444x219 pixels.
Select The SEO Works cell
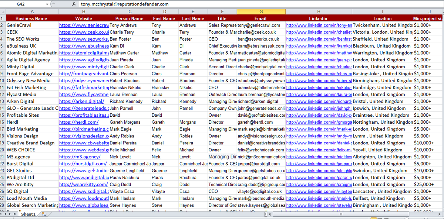click(32, 39)
